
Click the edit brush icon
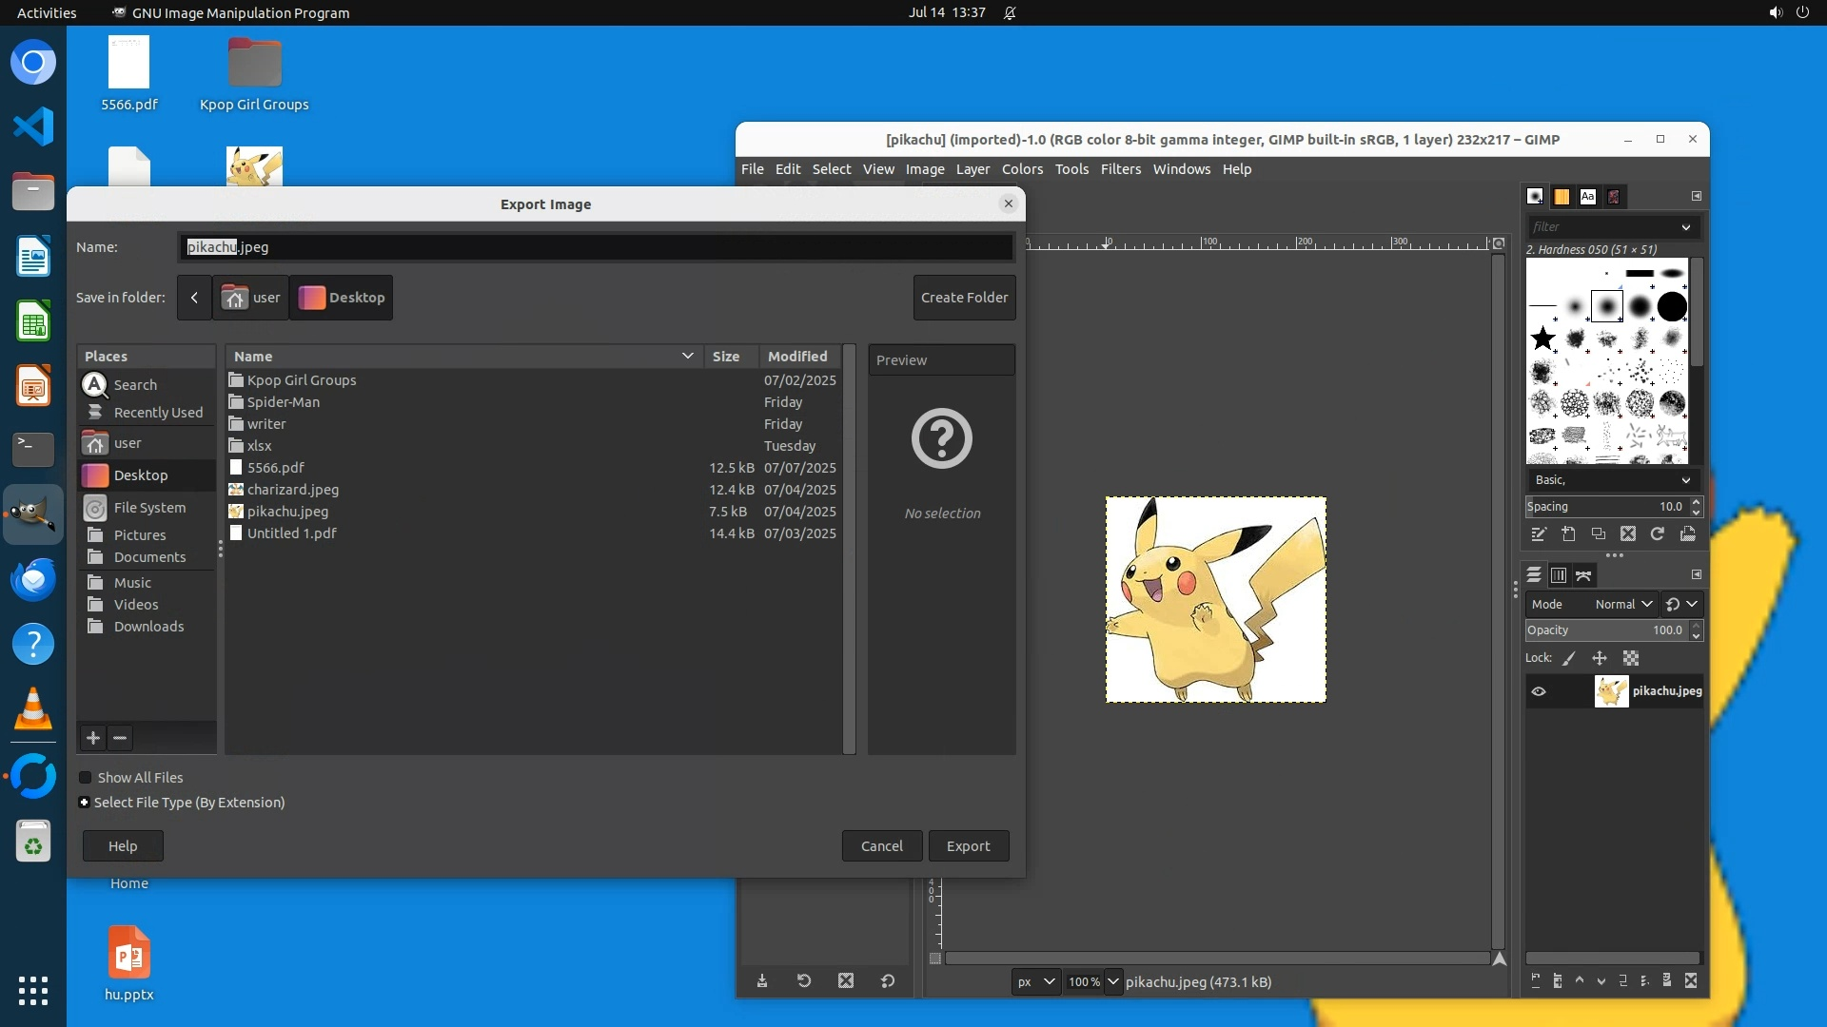coord(1539,534)
